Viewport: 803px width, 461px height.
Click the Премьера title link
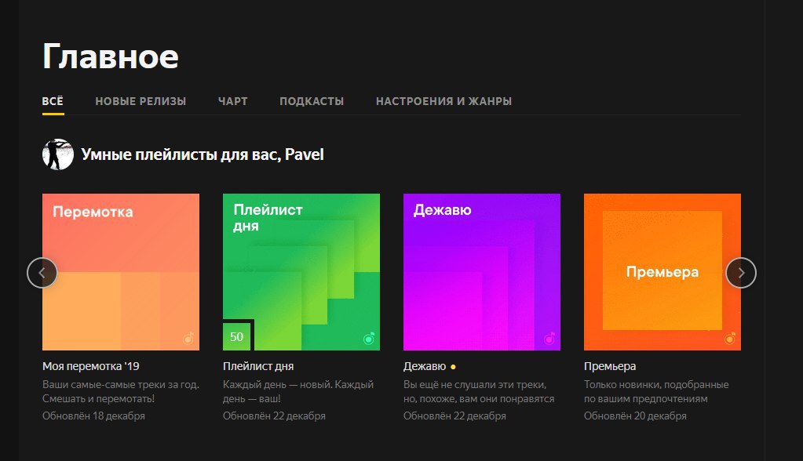coord(610,366)
